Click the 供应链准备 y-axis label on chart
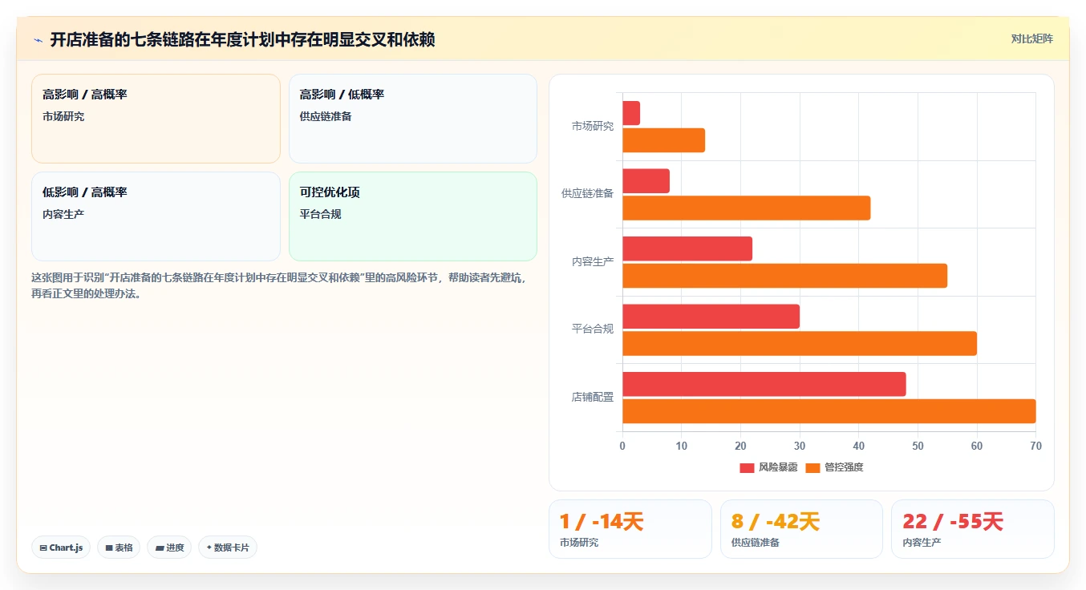The height and width of the screenshot is (590, 1086). 588,193
